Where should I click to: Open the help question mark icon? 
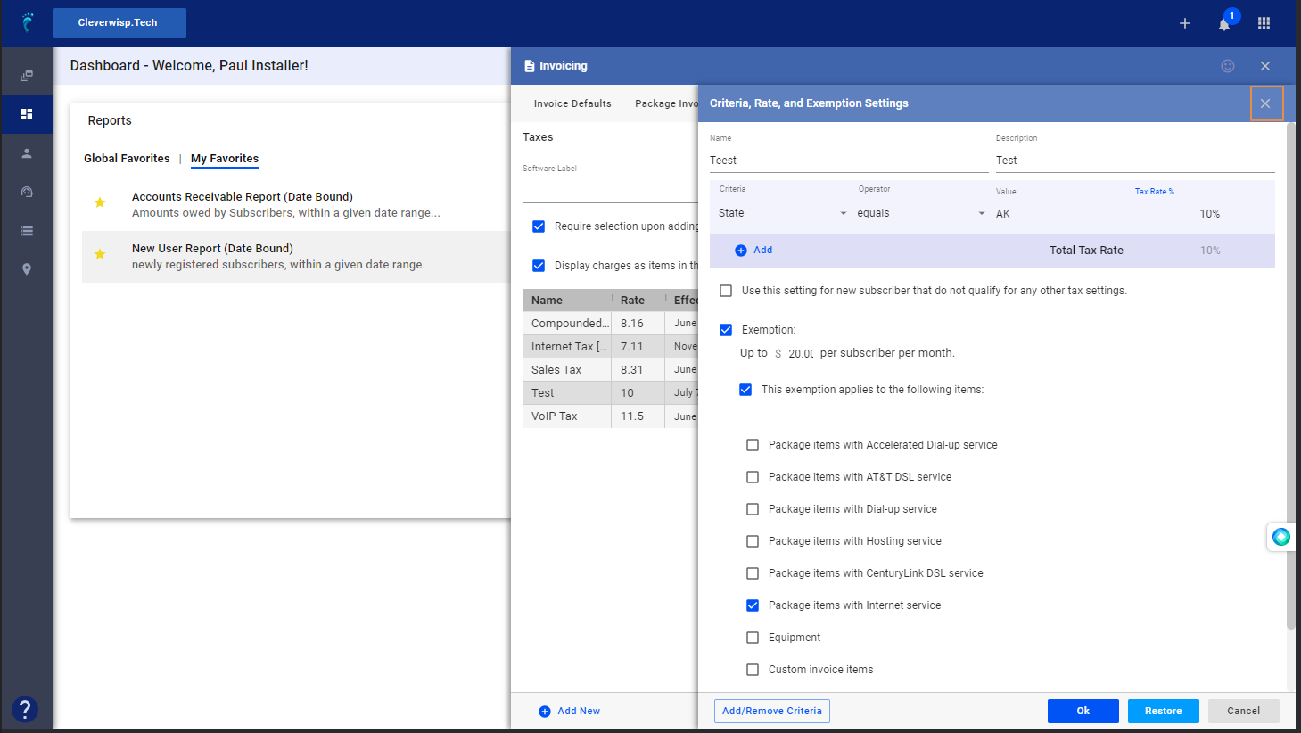(x=25, y=709)
